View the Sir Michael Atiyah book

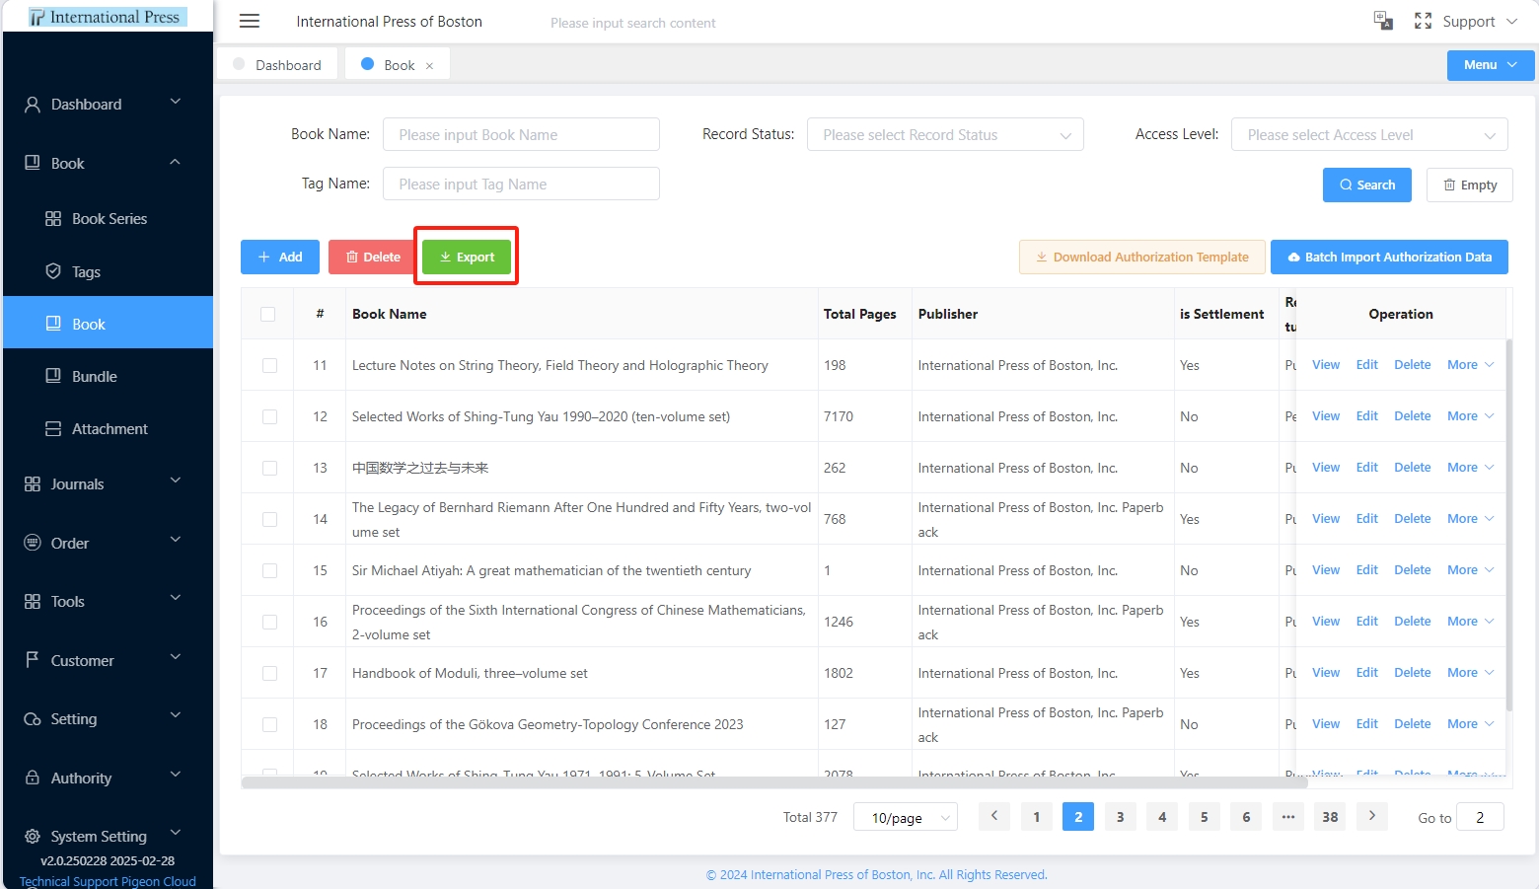(x=1325, y=570)
